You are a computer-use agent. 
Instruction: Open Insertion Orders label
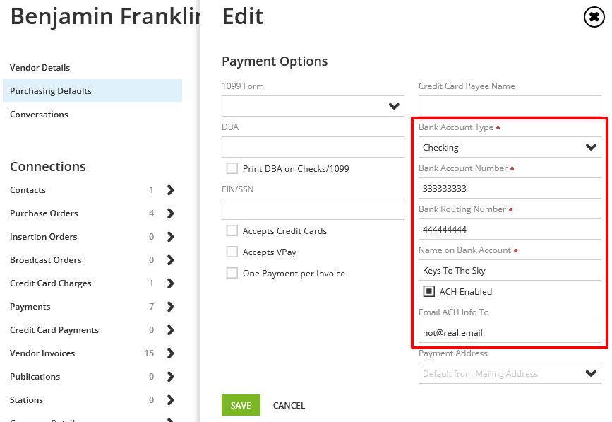tap(44, 237)
